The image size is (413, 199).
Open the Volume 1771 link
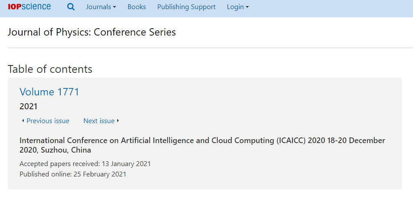(49, 92)
